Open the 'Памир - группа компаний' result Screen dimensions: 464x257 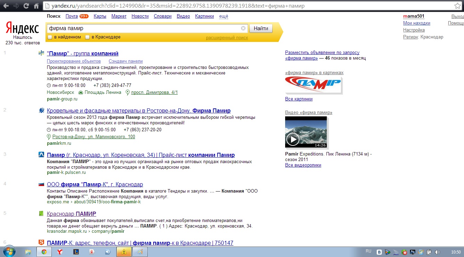83,53
